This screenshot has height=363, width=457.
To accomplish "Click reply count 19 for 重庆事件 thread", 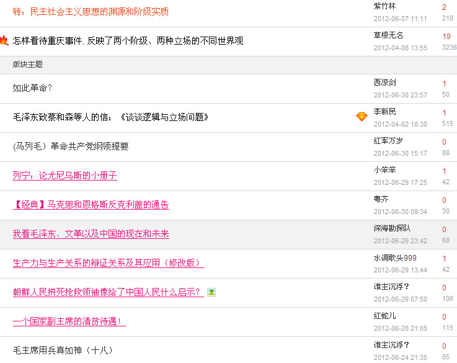I will coord(446,37).
